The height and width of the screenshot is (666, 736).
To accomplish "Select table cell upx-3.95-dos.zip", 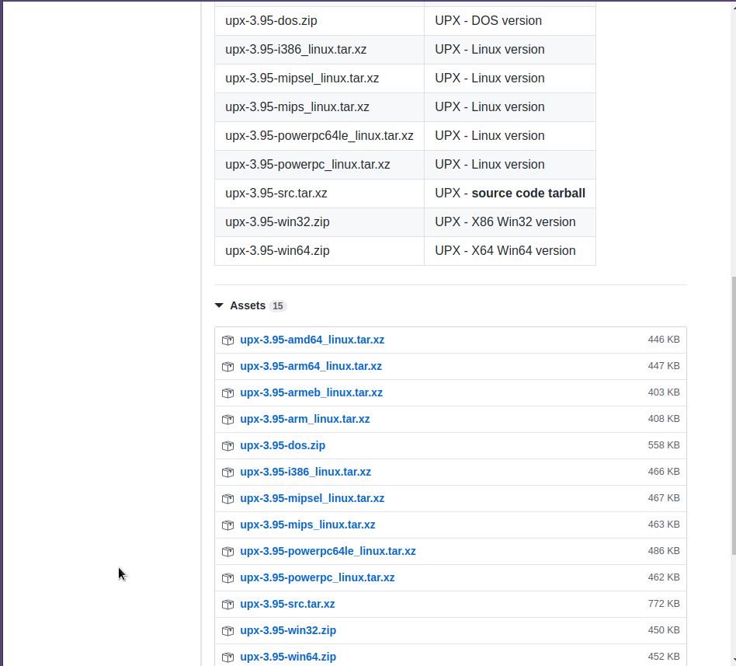I will click(x=319, y=21).
